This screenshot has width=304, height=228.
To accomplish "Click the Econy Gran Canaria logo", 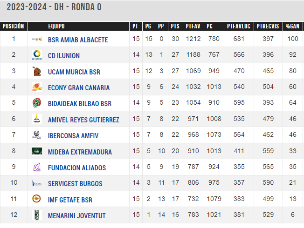I will point(37,87).
